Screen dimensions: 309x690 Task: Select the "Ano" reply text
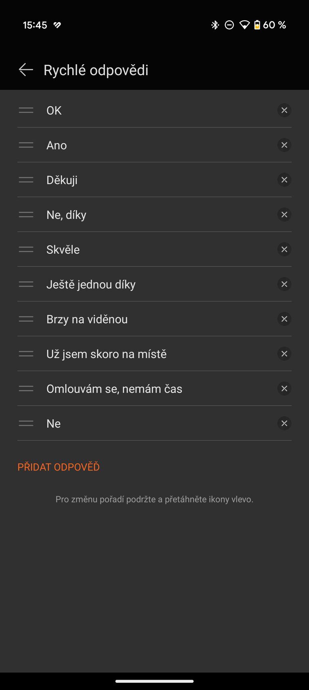(x=57, y=145)
